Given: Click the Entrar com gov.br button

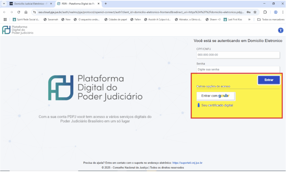Looking at the screenshot, I should coord(216,96).
